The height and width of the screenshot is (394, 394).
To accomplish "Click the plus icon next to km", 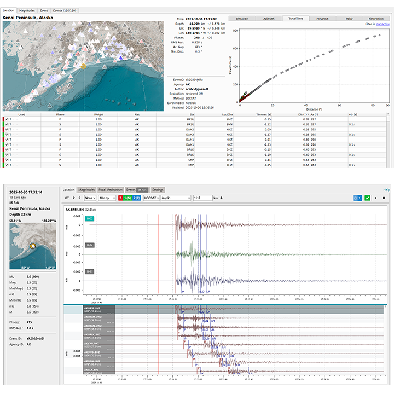I will coord(222,198).
